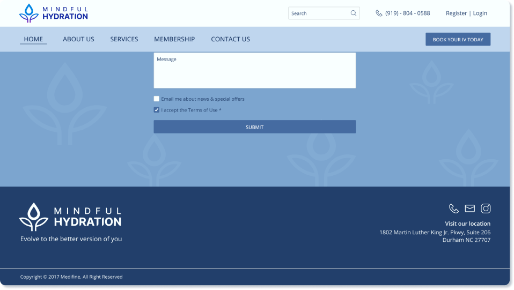Navigate to CONTACT US

coord(231,39)
